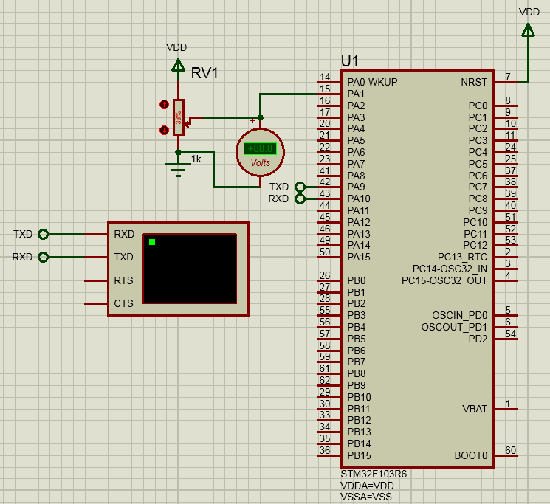Image resolution: width=550 pixels, height=504 pixels.
Task: Select the BOOT0 pin label
Action: [471, 455]
